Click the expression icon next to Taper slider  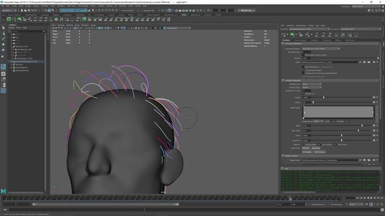coord(374,125)
